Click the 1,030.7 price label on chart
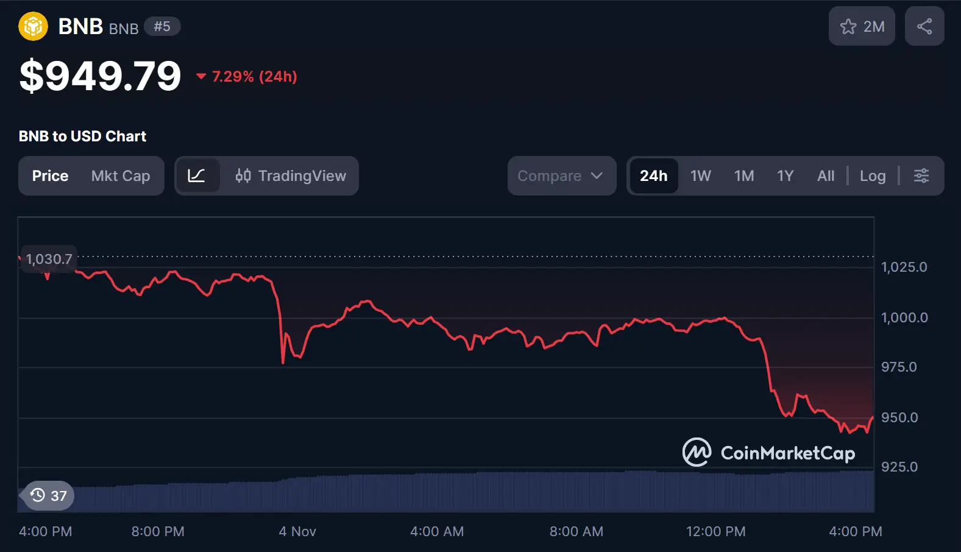 click(x=49, y=259)
